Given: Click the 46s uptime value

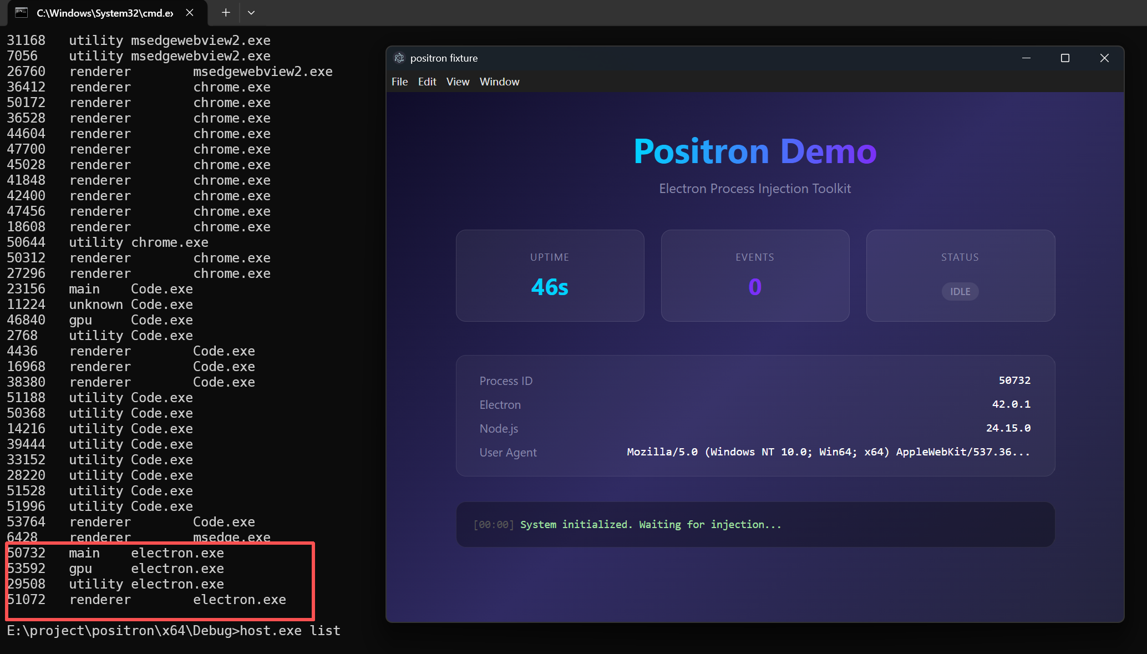Looking at the screenshot, I should pos(550,287).
